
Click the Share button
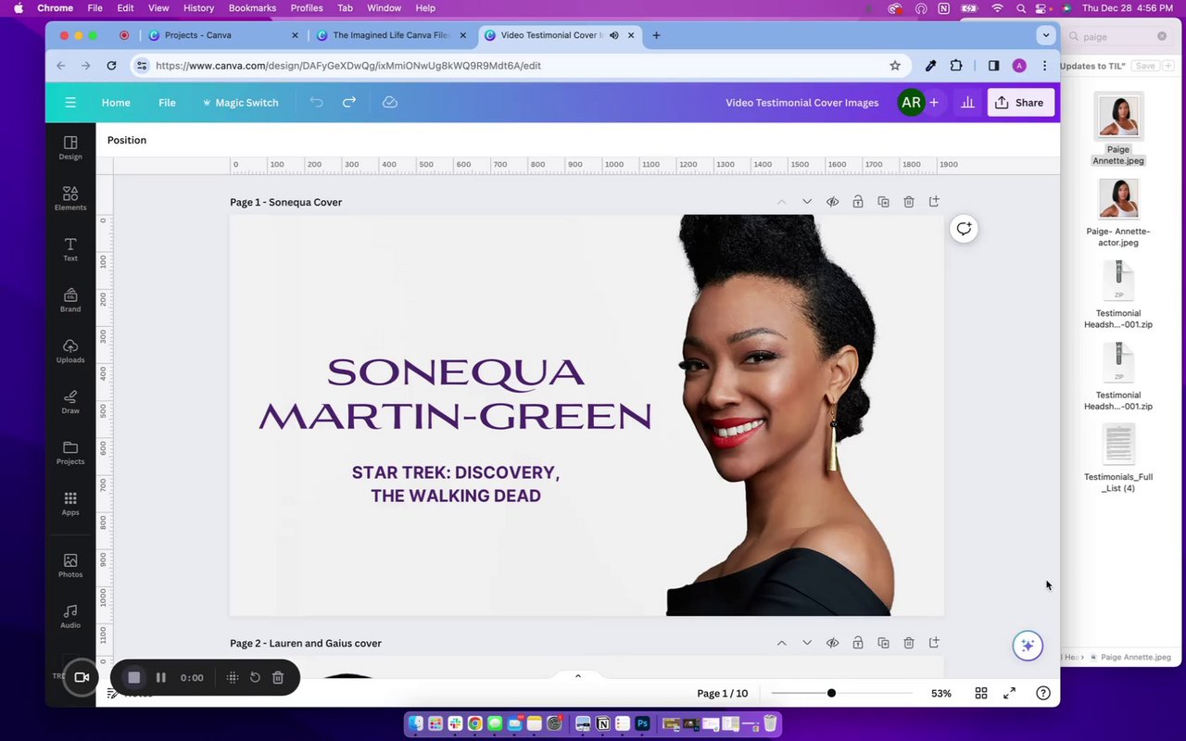point(1020,103)
